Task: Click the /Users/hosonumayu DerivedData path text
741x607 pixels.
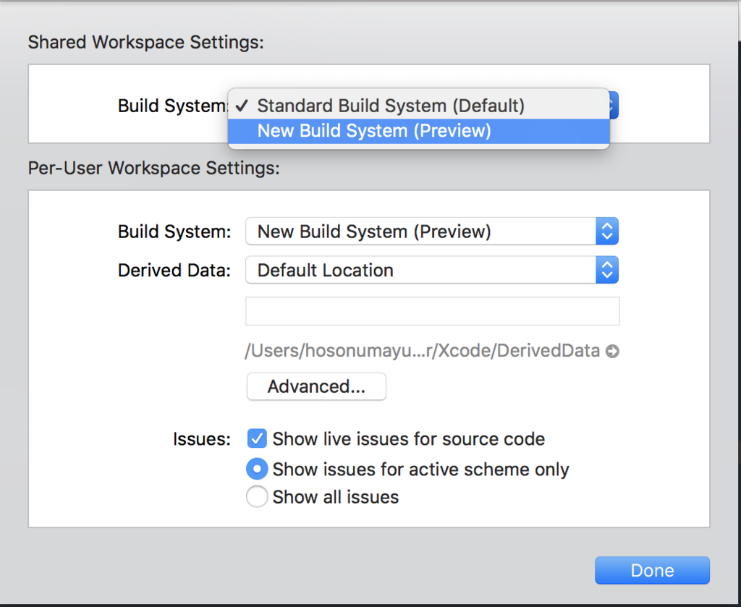Action: click(x=423, y=352)
